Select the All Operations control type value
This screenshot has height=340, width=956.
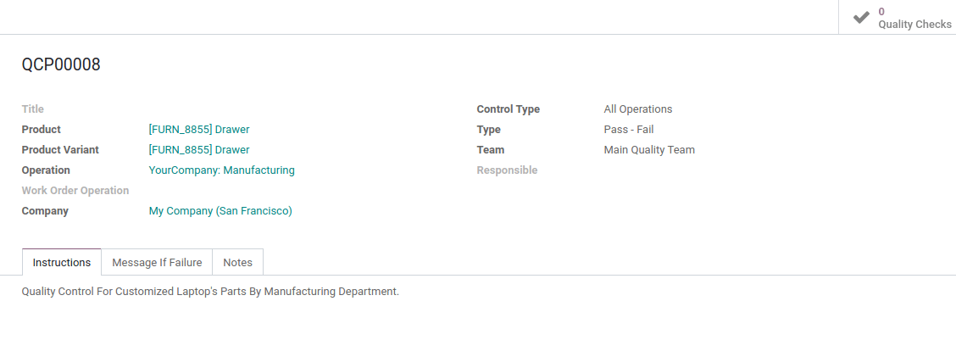click(637, 109)
